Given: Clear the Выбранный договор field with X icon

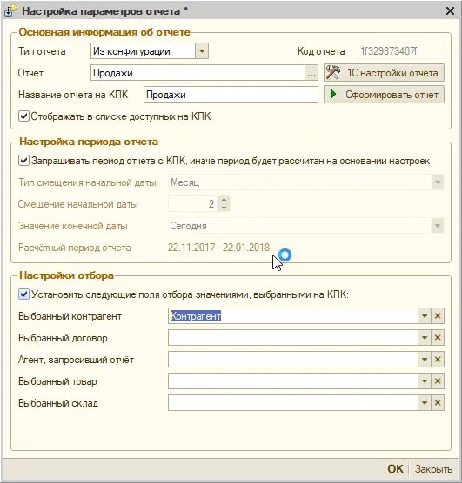Looking at the screenshot, I should (438, 338).
